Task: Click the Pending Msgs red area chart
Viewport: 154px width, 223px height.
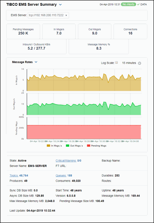Action: click(x=84, y=132)
